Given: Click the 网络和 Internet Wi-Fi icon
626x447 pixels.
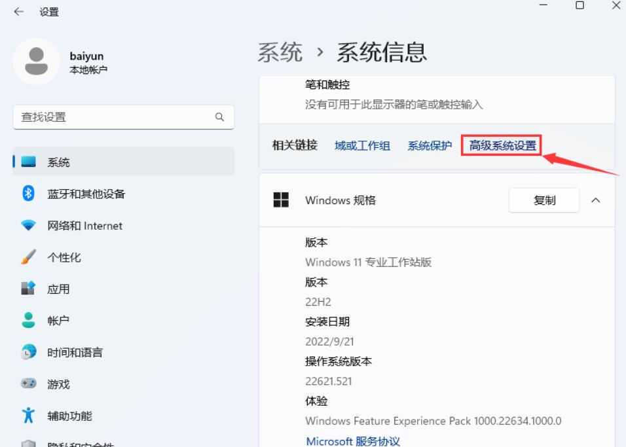Looking at the screenshot, I should (28, 225).
